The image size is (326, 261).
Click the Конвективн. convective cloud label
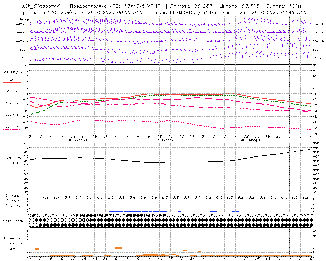(x=13, y=238)
